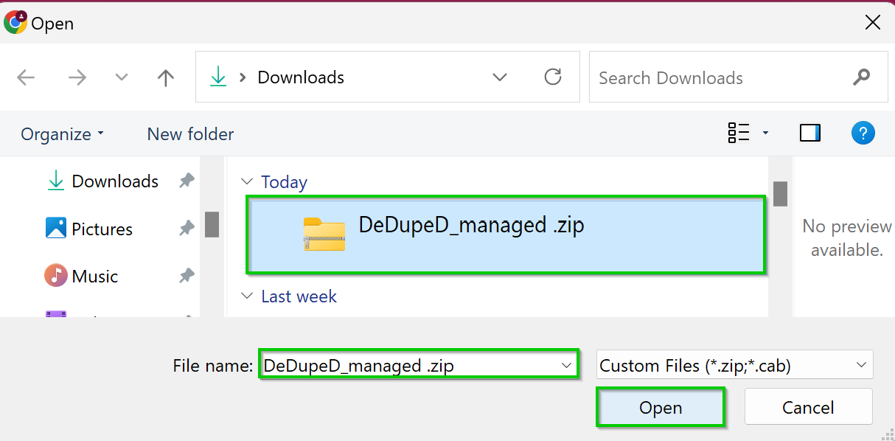Image resolution: width=895 pixels, height=441 pixels.
Task: Click the Forward navigation arrow
Action: tap(77, 77)
